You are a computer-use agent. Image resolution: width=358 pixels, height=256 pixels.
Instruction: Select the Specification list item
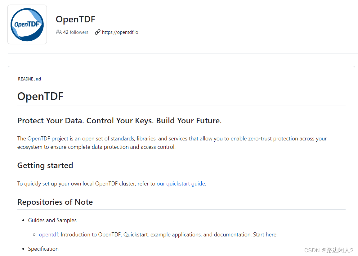(x=43, y=249)
